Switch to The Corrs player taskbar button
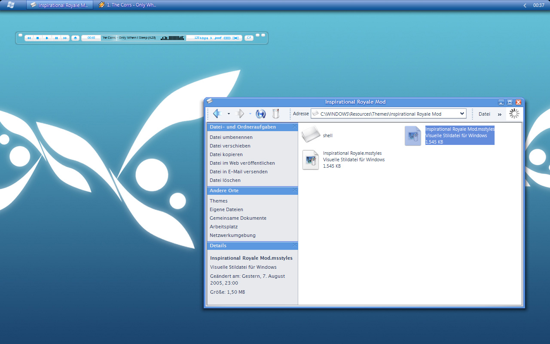This screenshot has width=550, height=344. coord(128,5)
